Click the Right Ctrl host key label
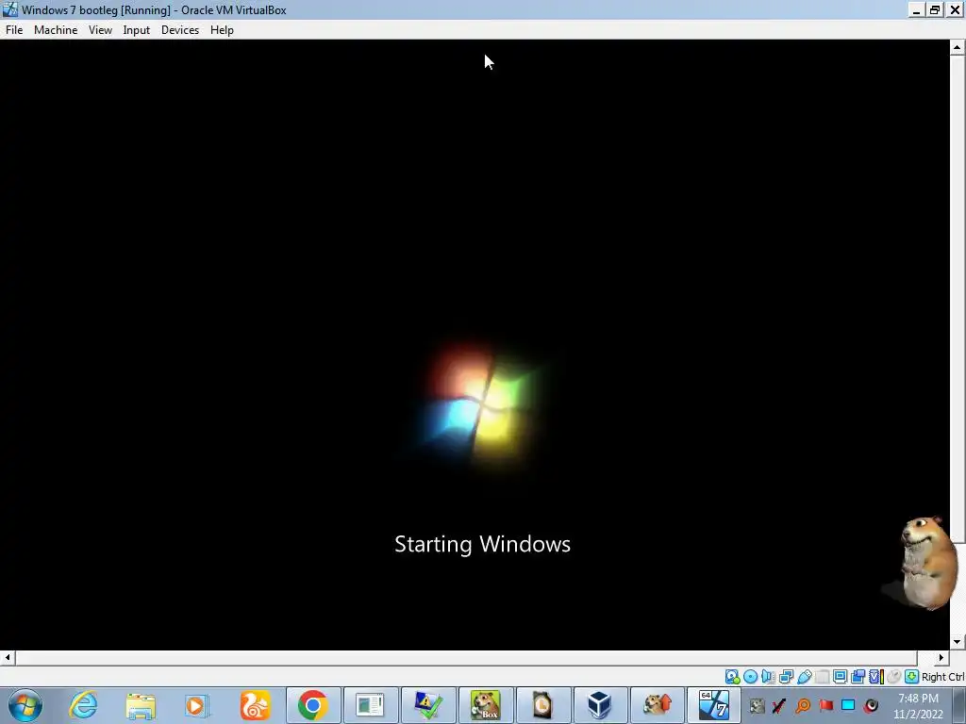This screenshot has height=724, width=966. click(x=942, y=677)
